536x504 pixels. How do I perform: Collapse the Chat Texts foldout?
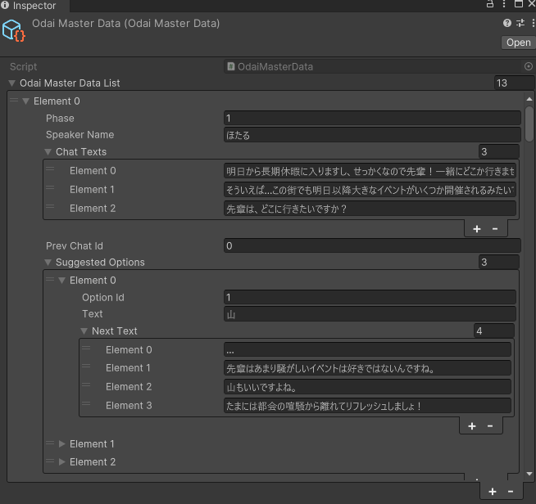click(48, 152)
